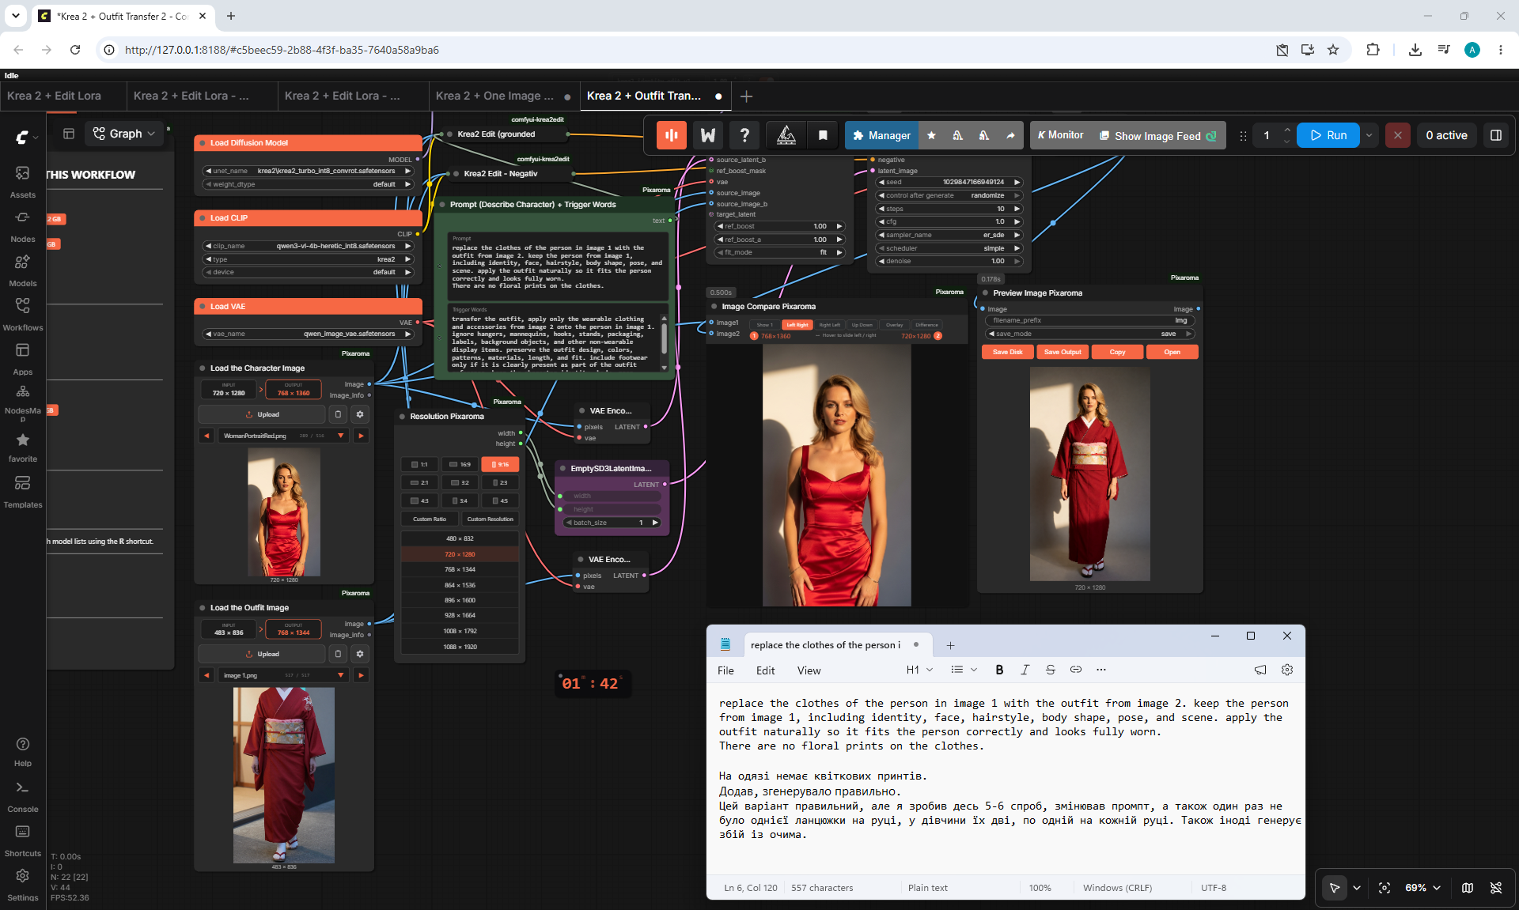Select the 9:16 aspect ratio option
Image resolution: width=1519 pixels, height=910 pixels.
pyautogui.click(x=500, y=464)
